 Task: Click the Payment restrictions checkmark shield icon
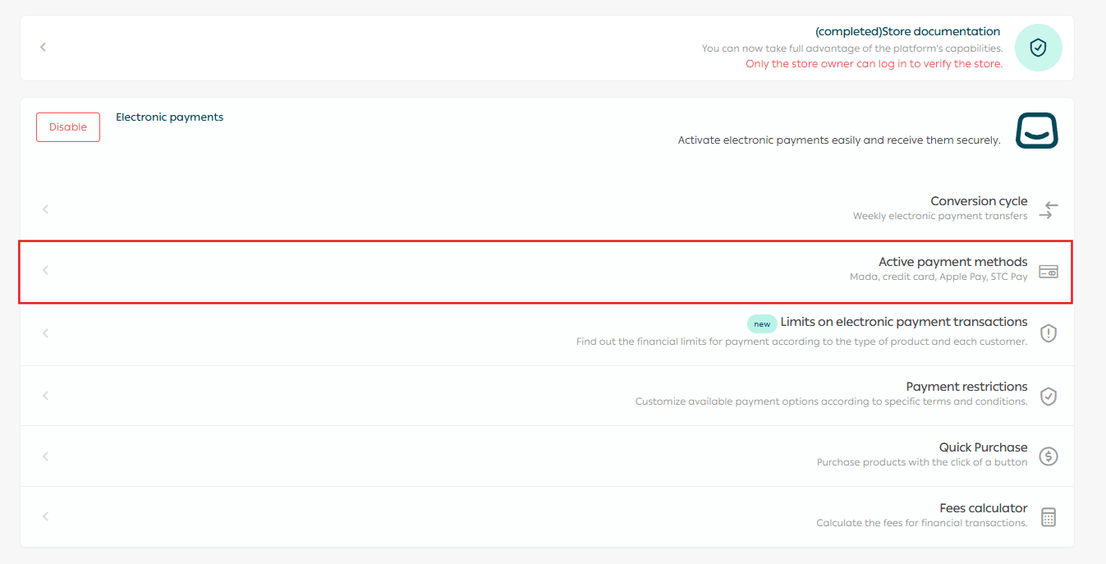point(1048,396)
